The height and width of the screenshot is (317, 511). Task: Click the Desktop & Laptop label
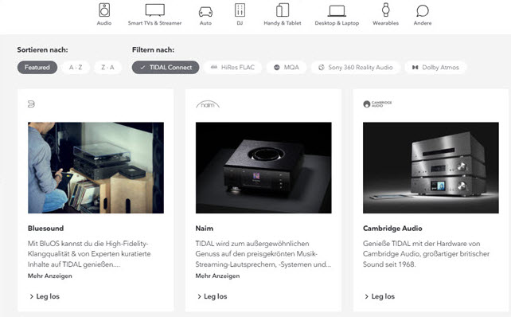pyautogui.click(x=337, y=23)
